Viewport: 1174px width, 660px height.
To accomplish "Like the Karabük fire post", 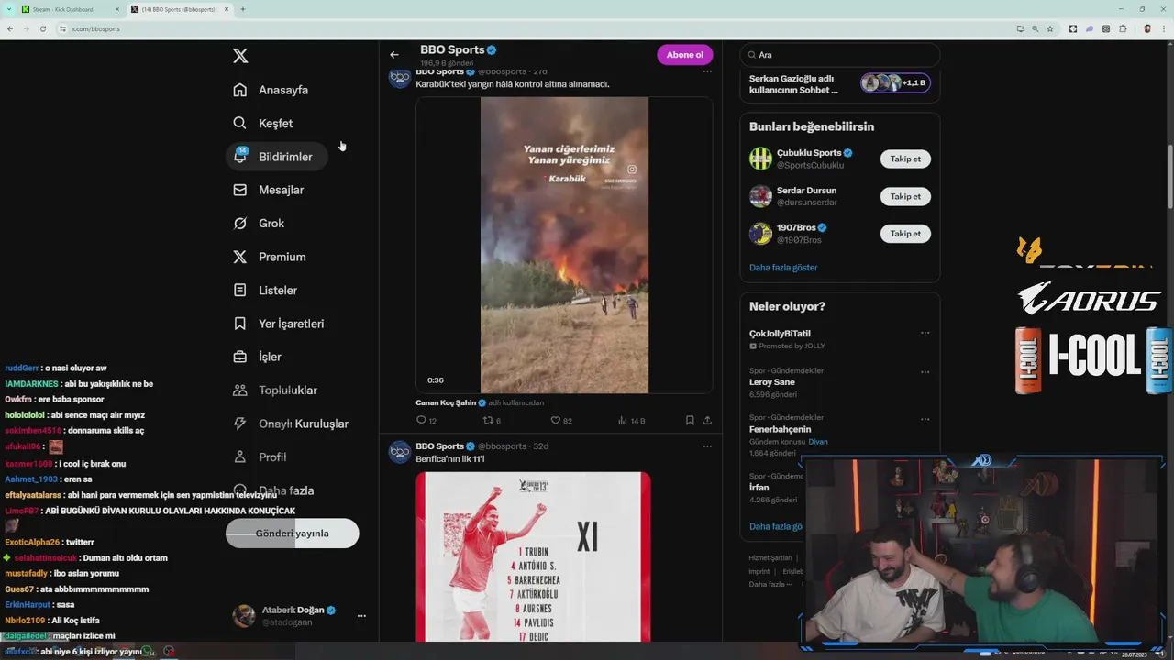I will pyautogui.click(x=561, y=421).
